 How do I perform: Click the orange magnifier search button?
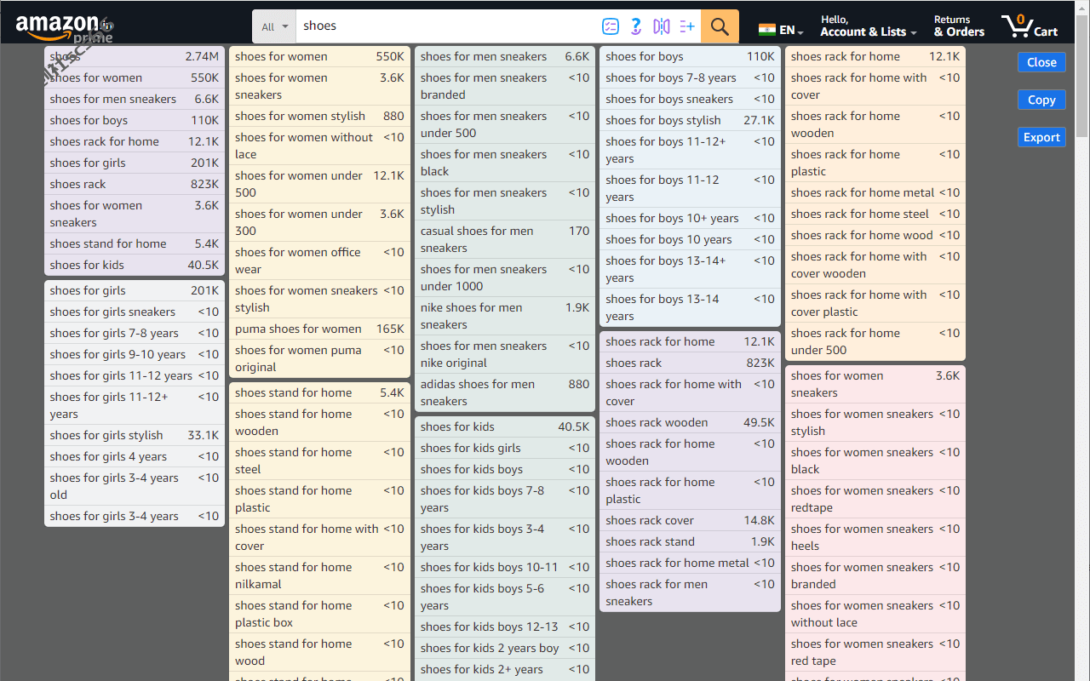(x=720, y=26)
